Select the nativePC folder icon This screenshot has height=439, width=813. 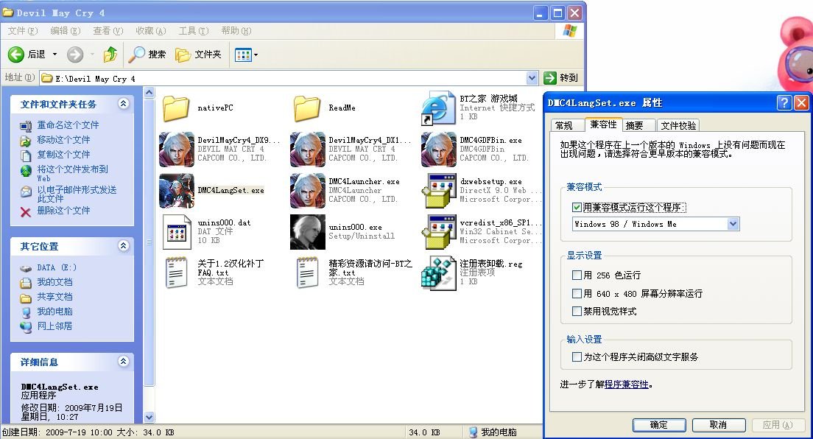177,108
